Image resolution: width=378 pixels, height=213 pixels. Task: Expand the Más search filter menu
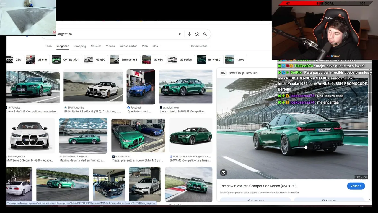pos(156,46)
